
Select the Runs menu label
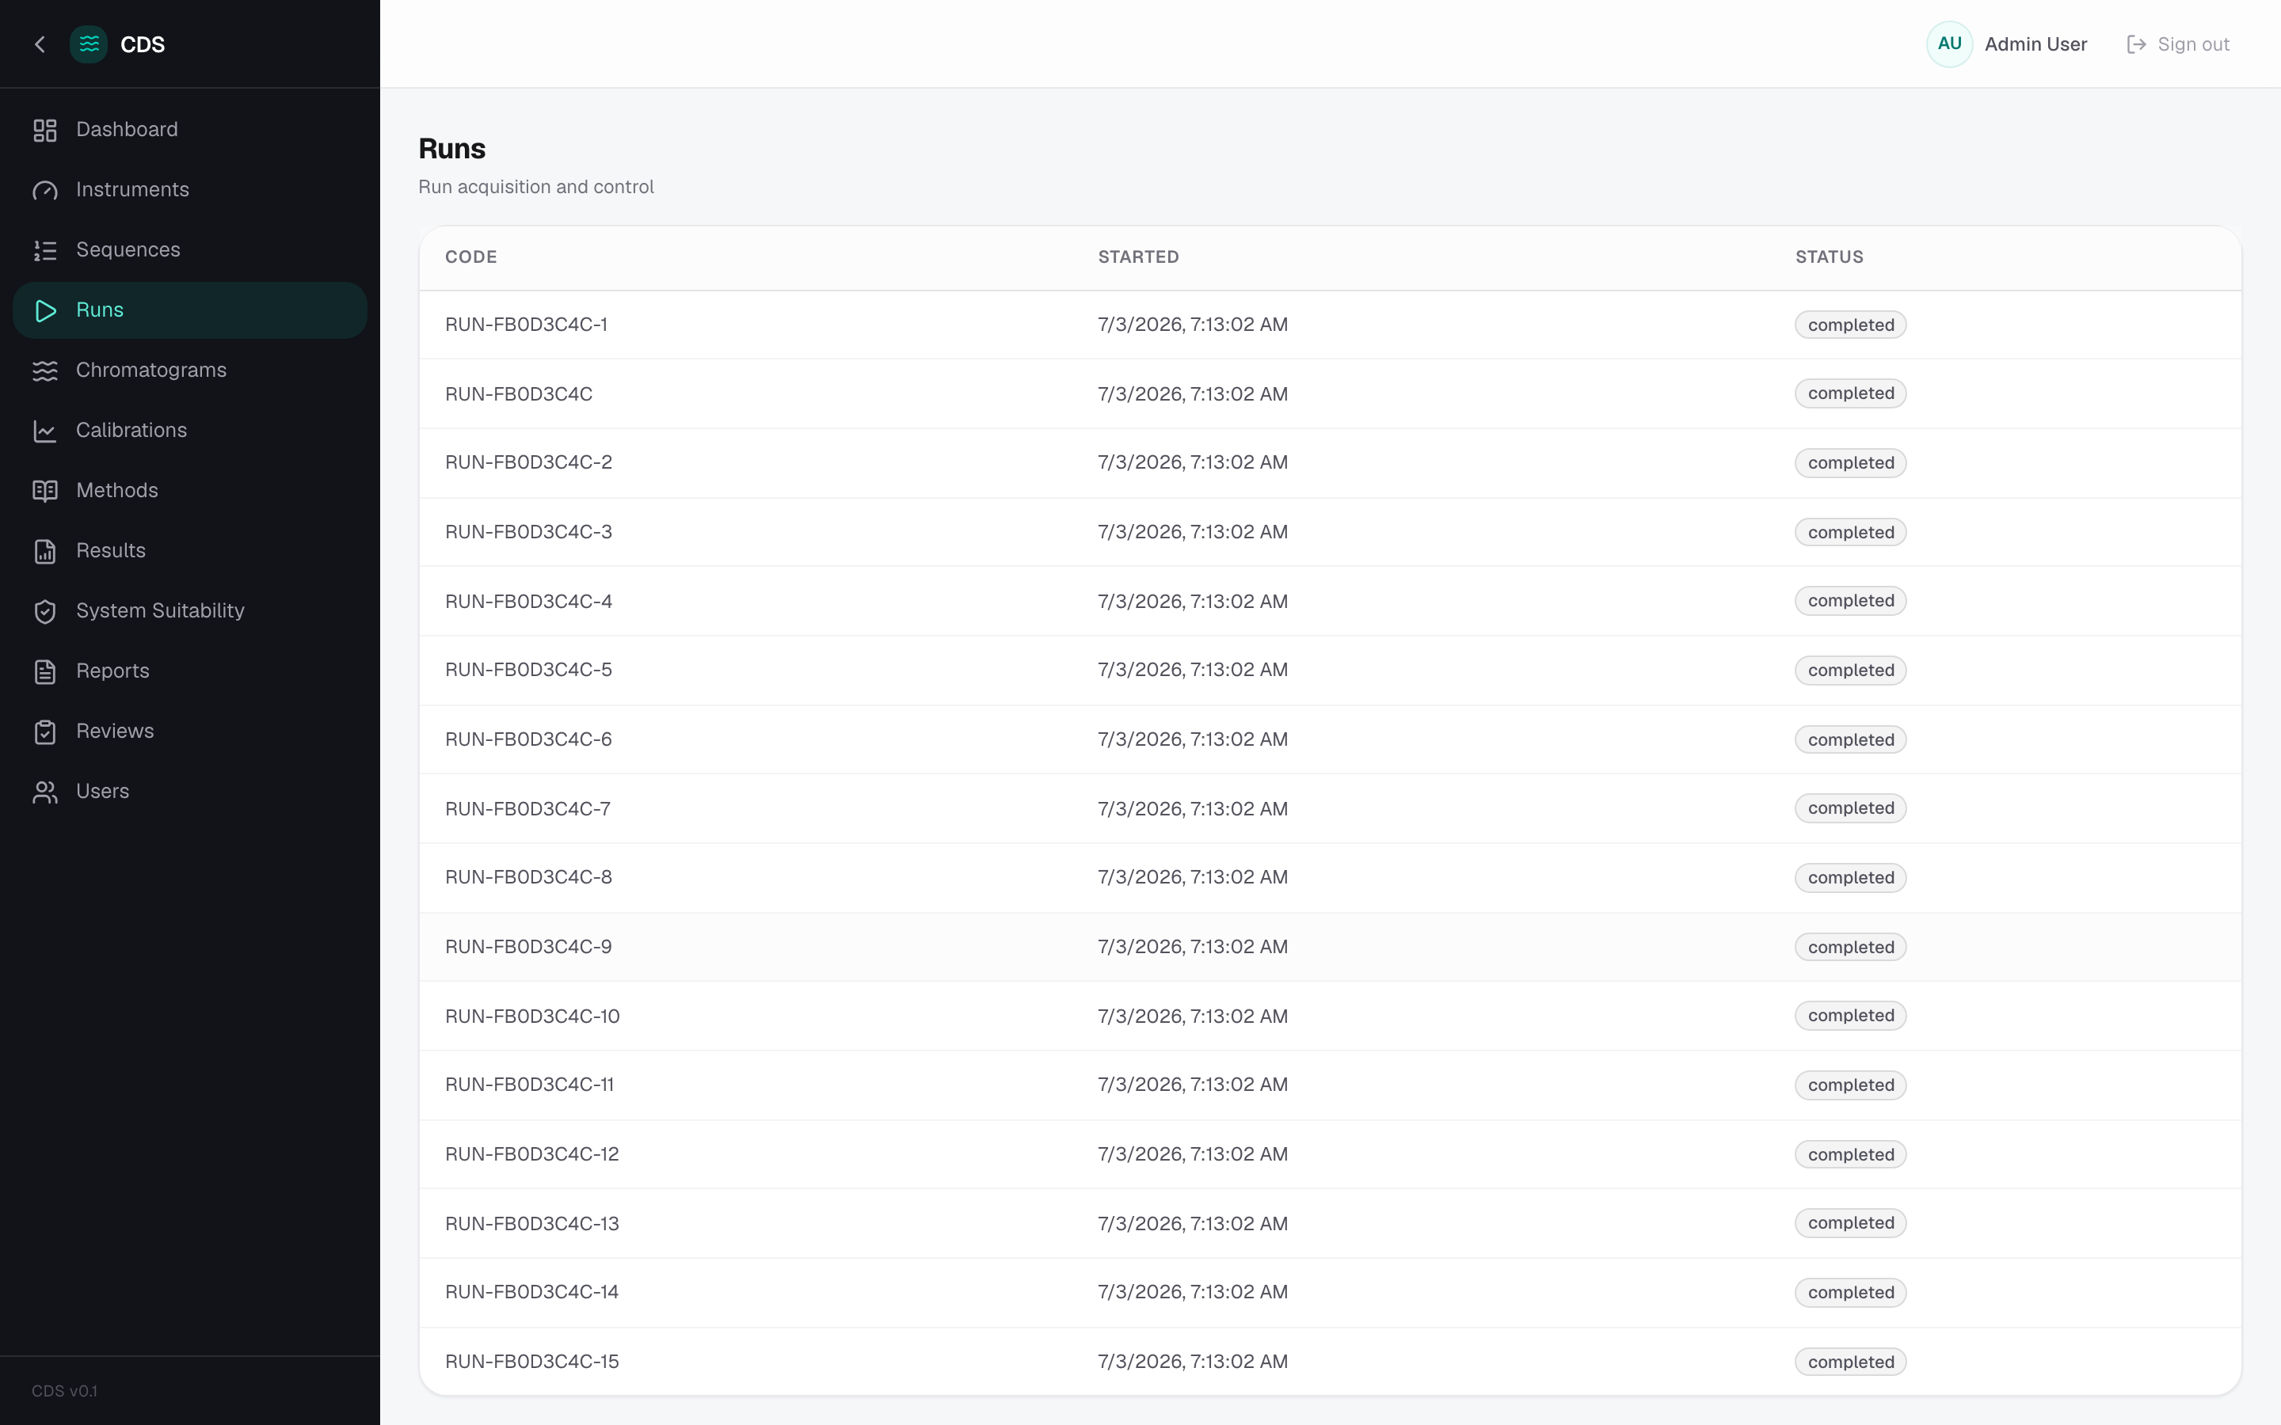[x=100, y=310]
